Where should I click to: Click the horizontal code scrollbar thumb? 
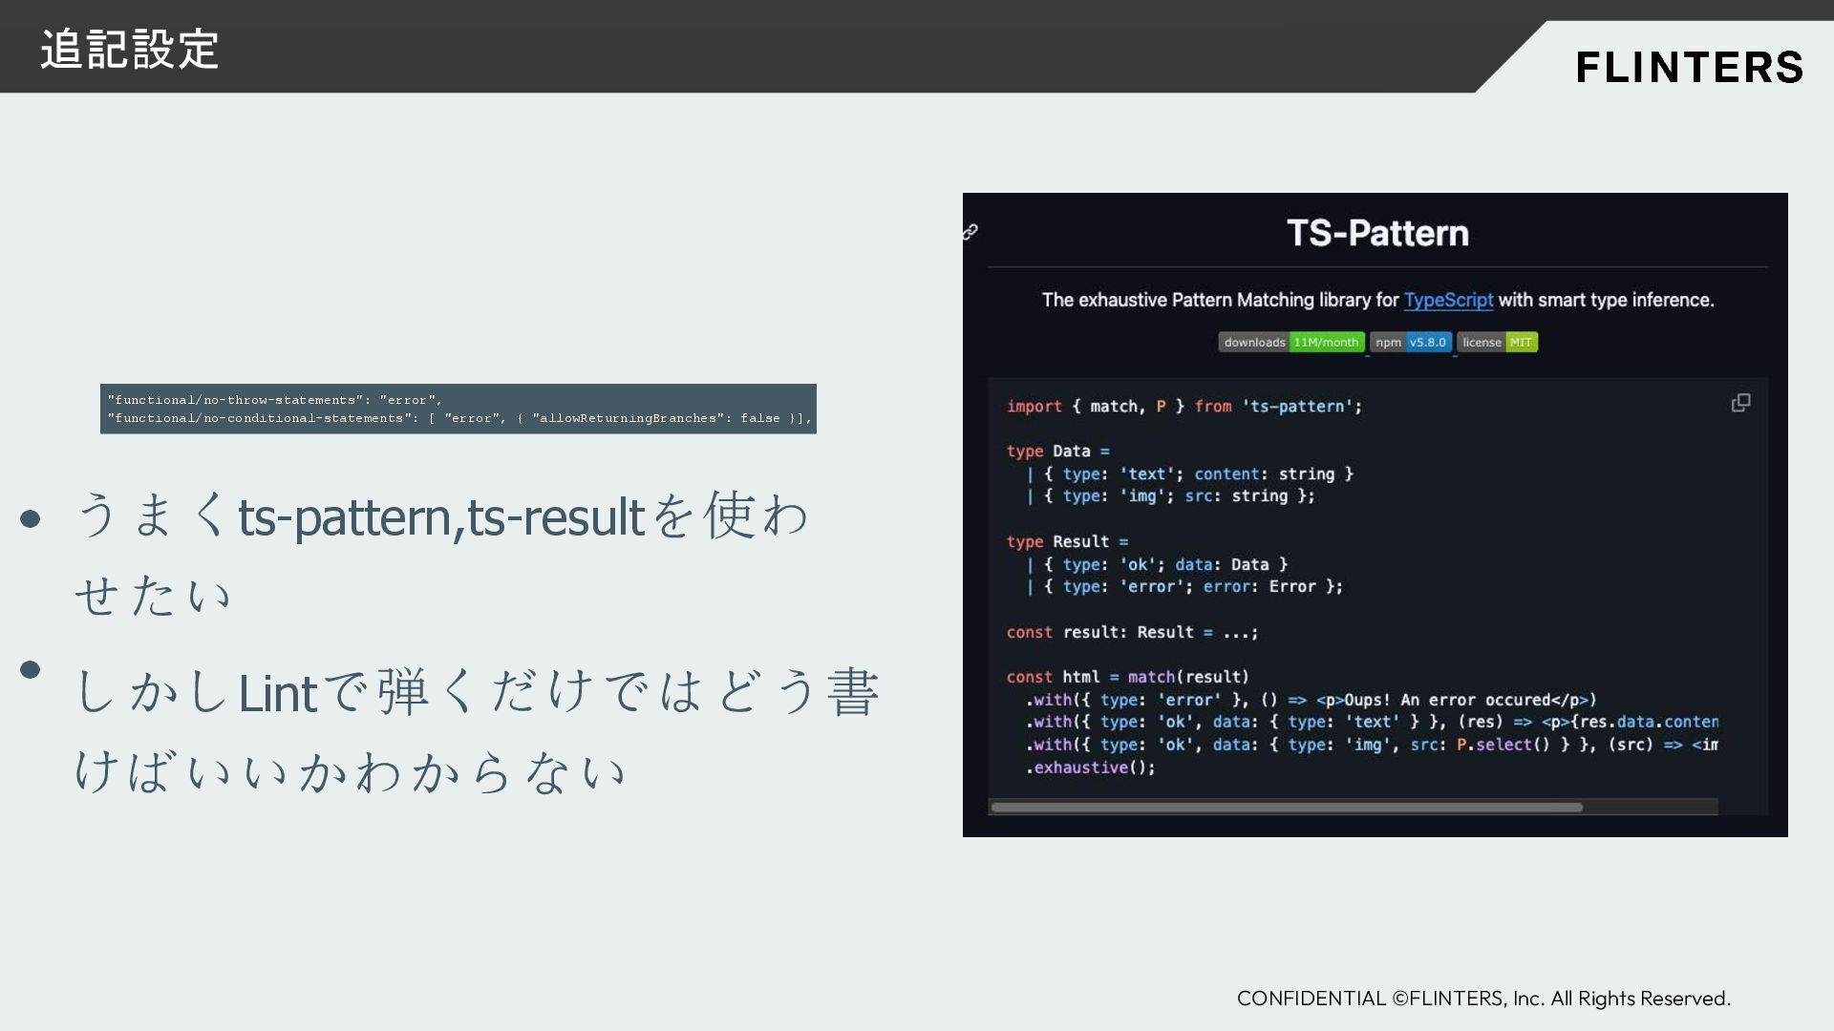pyautogui.click(x=1286, y=808)
